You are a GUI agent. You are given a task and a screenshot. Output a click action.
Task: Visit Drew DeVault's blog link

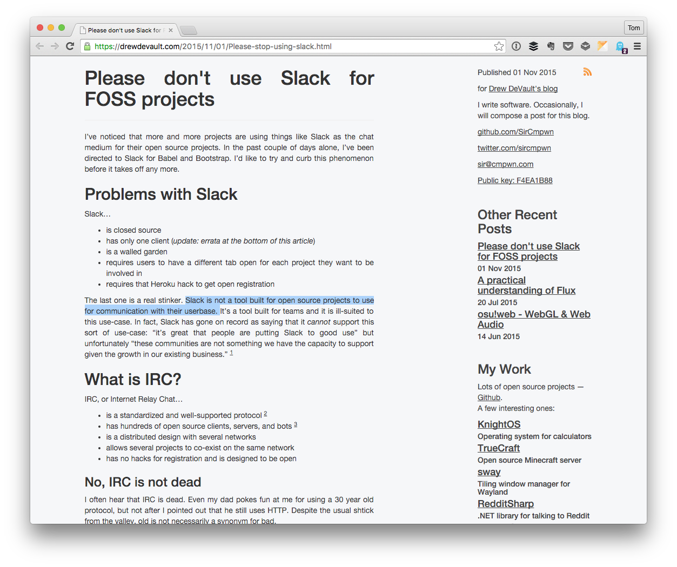point(522,88)
